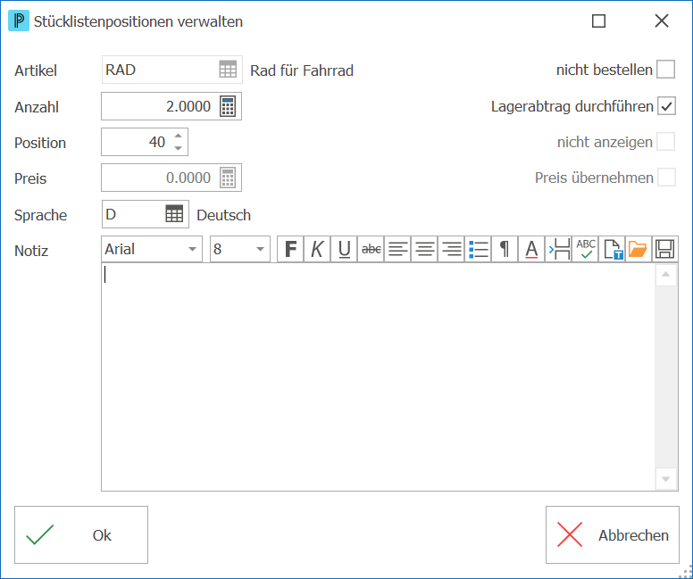Open the orange folder icon to load a note
The image size is (693, 579).
[638, 249]
